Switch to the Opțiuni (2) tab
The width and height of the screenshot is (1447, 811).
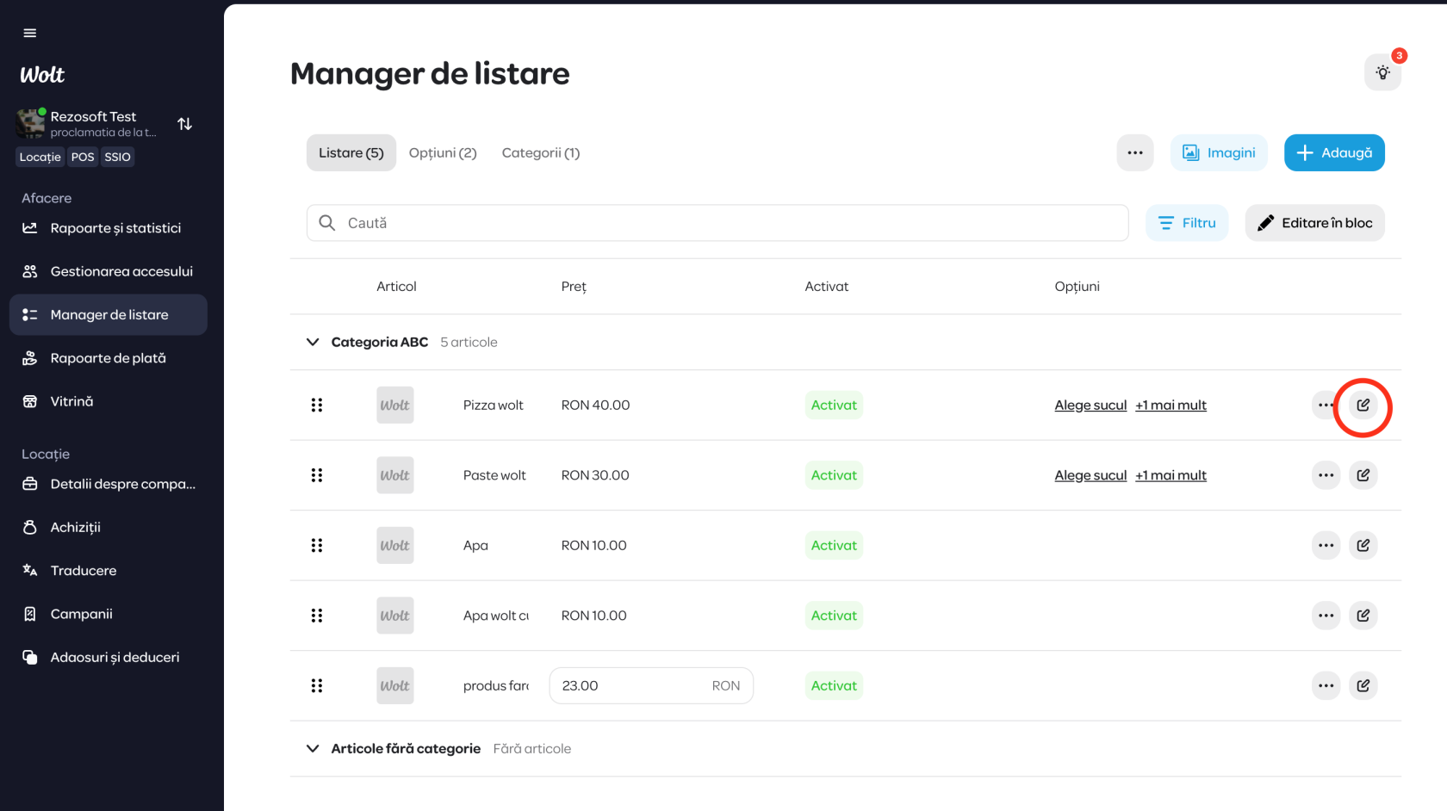point(443,152)
